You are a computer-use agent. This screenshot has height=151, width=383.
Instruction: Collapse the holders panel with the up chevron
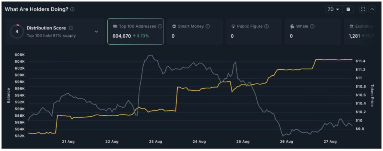[372, 9]
